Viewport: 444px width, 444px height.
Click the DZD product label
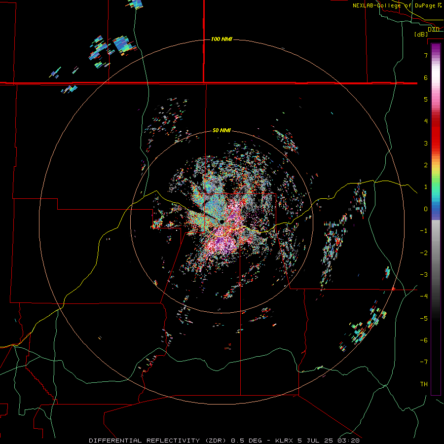click(x=434, y=29)
